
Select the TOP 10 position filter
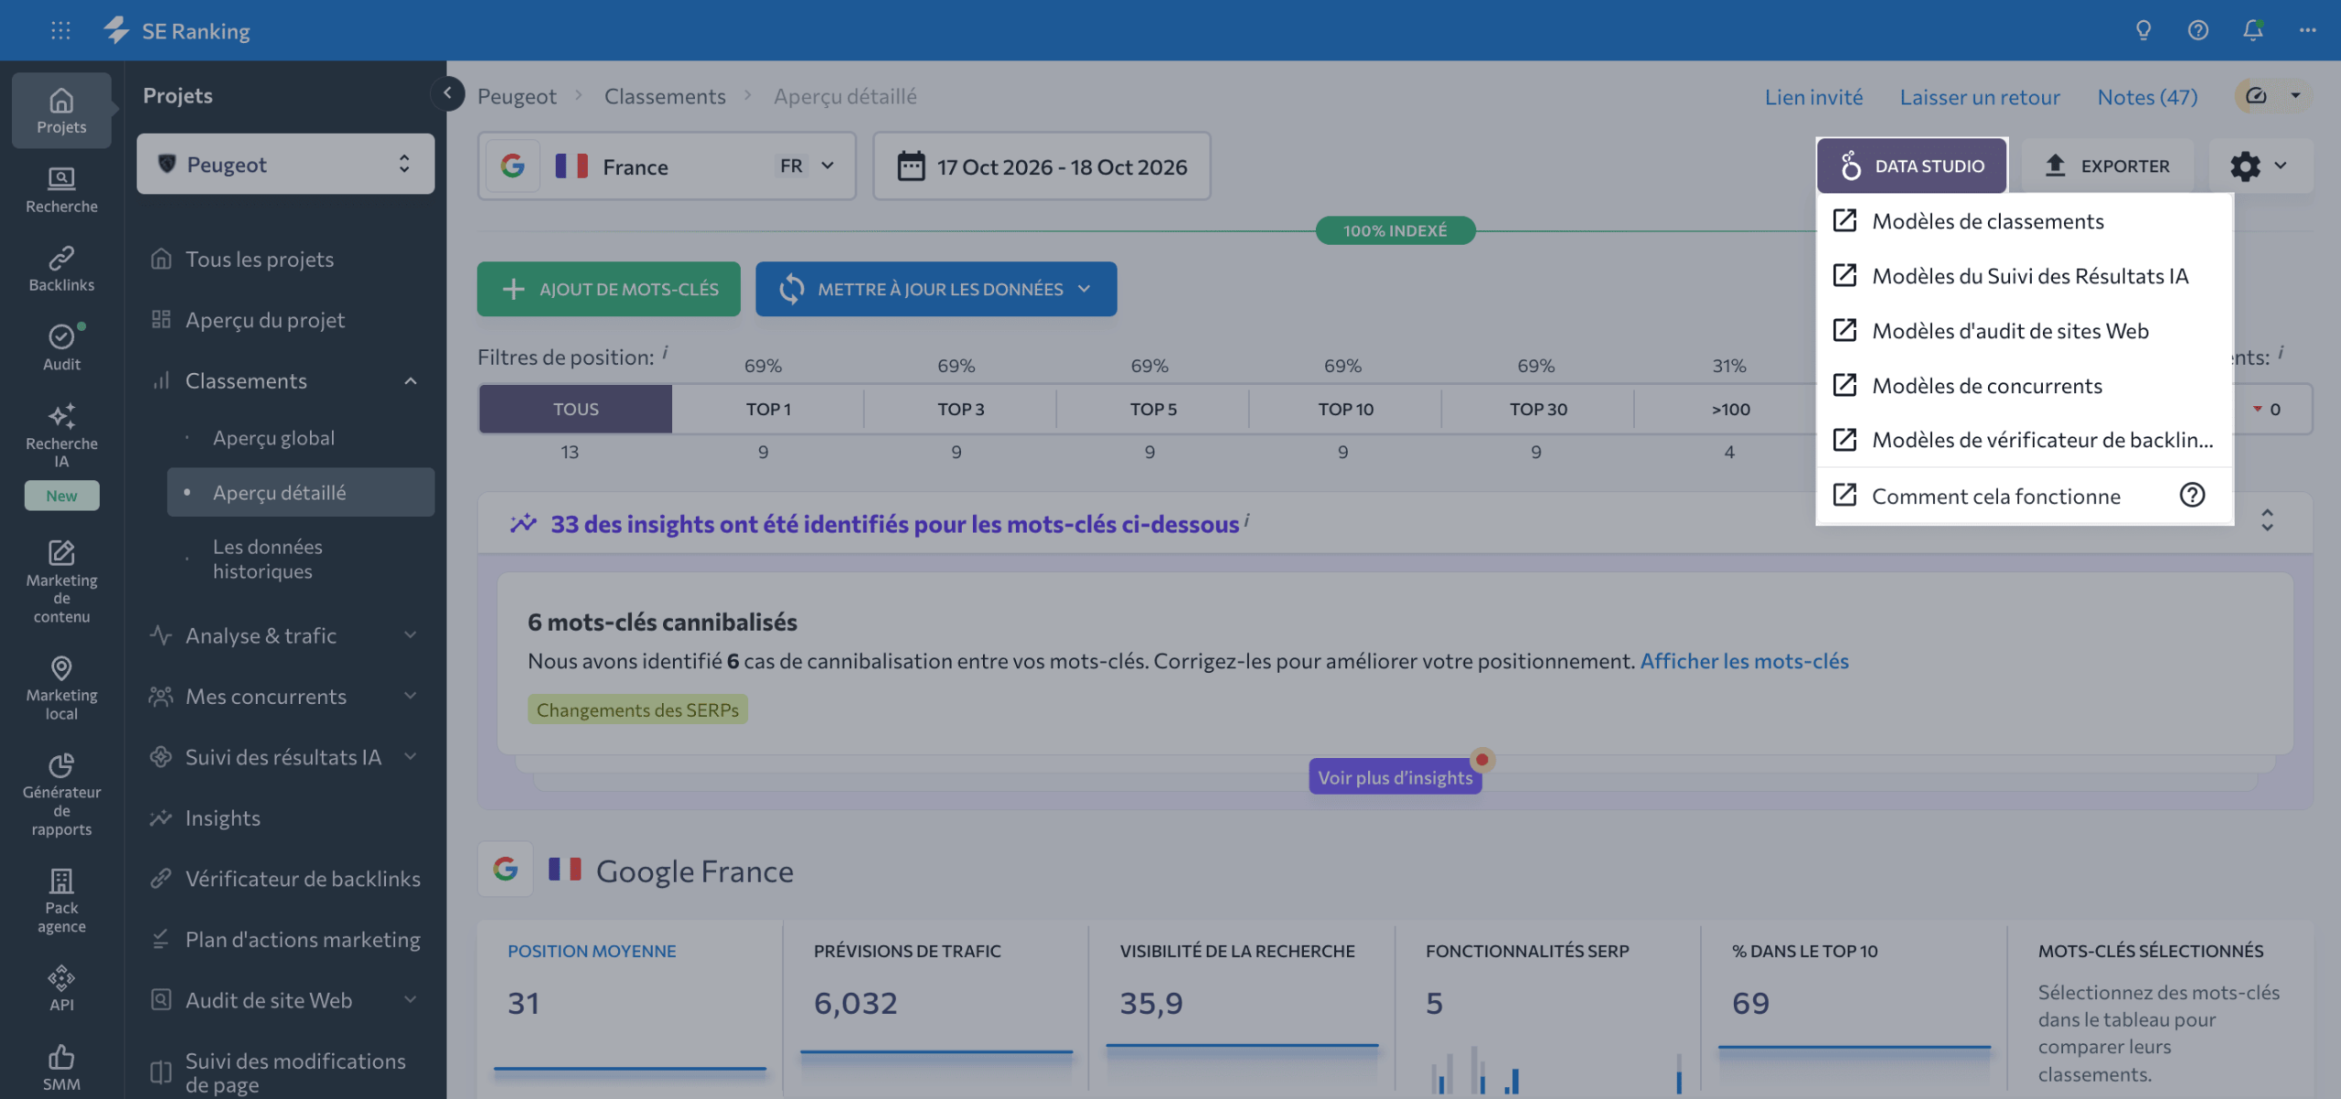(1345, 409)
